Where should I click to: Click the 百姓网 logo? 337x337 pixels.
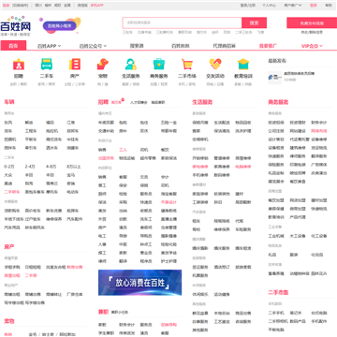(15, 26)
